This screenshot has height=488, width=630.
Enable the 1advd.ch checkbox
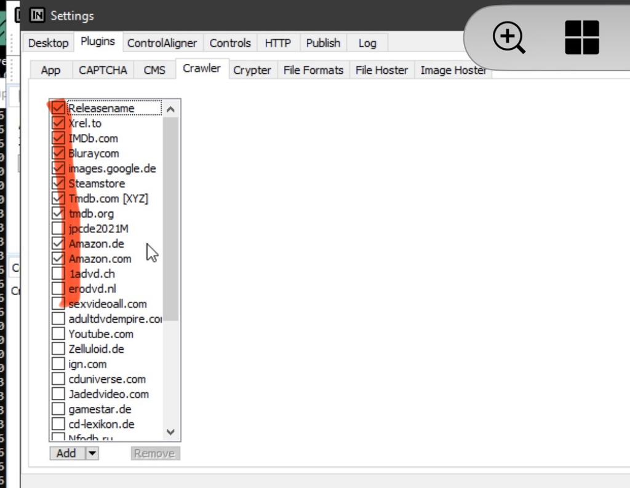(58, 274)
